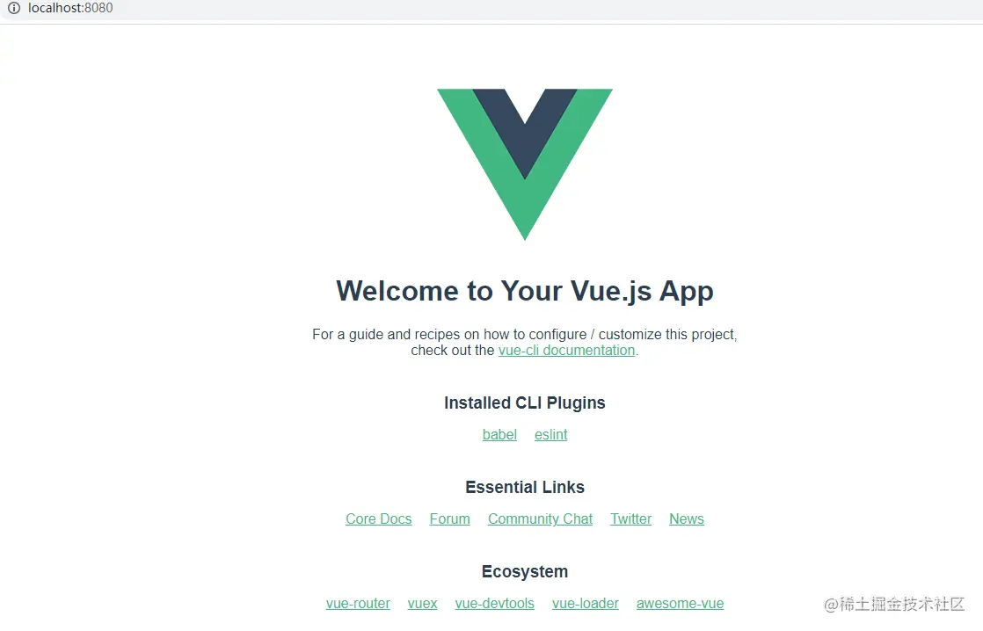
Task: Open the vue-devtools link
Action: 495,604
